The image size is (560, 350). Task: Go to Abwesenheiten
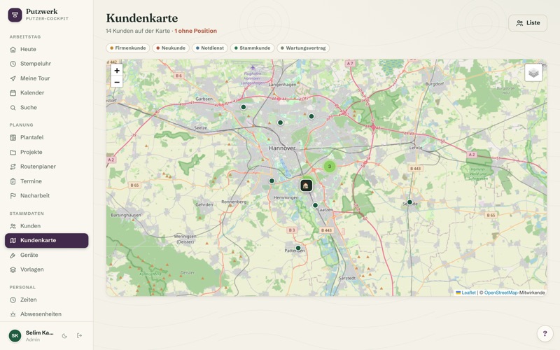point(46,314)
